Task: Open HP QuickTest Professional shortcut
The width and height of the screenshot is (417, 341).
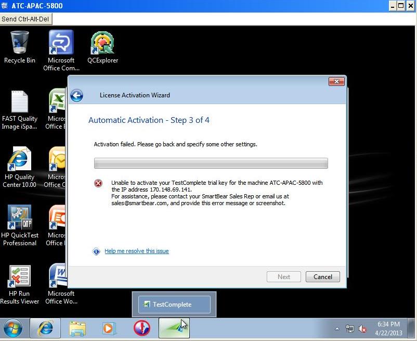Action: pyautogui.click(x=20, y=225)
